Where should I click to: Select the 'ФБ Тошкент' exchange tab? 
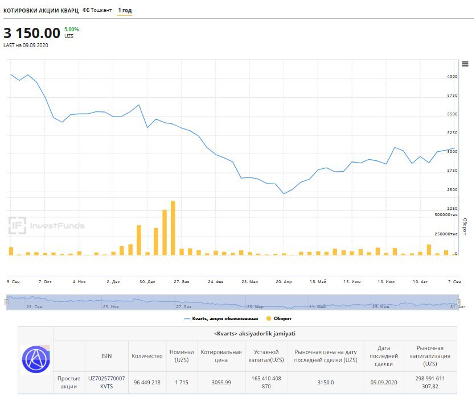97,10
